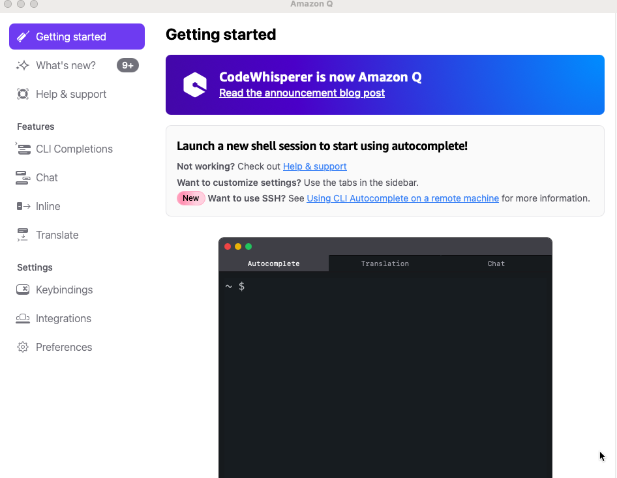Click the What's new sparkle icon
Image resolution: width=617 pixels, height=478 pixels.
23,65
